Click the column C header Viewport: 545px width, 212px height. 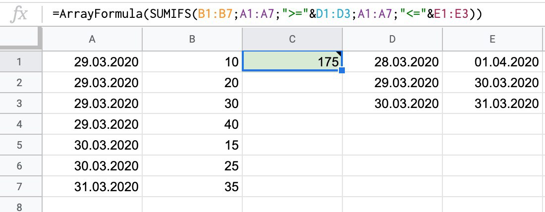click(292, 40)
